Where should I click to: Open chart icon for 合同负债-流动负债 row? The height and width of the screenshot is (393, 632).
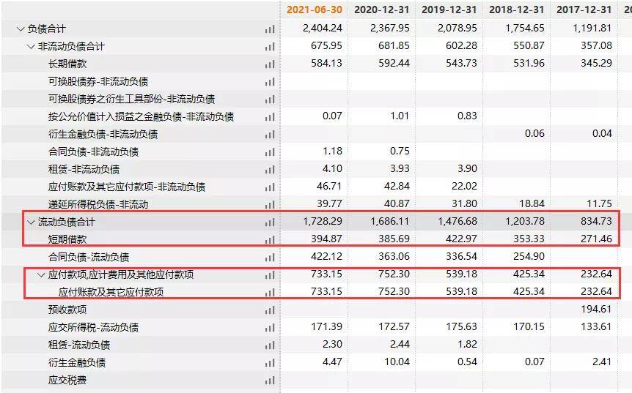click(270, 258)
